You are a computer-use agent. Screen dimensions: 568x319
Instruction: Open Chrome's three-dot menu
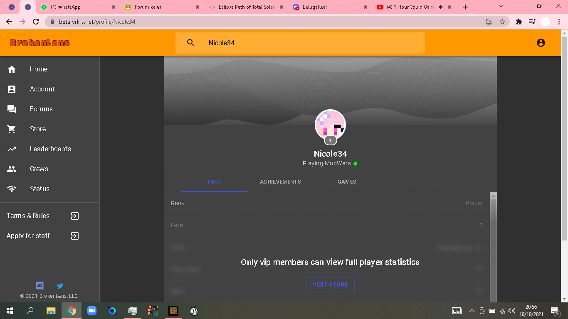[559, 22]
